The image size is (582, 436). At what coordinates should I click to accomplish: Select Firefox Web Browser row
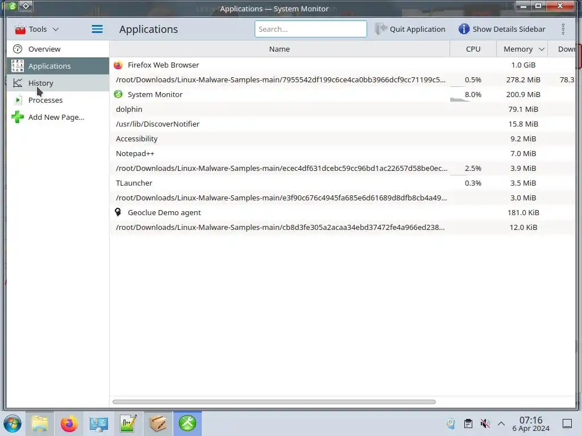(x=342, y=65)
